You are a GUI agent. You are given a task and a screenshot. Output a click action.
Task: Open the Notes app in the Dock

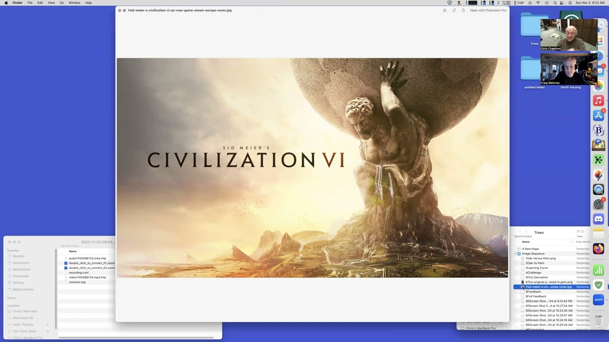tap(599, 234)
